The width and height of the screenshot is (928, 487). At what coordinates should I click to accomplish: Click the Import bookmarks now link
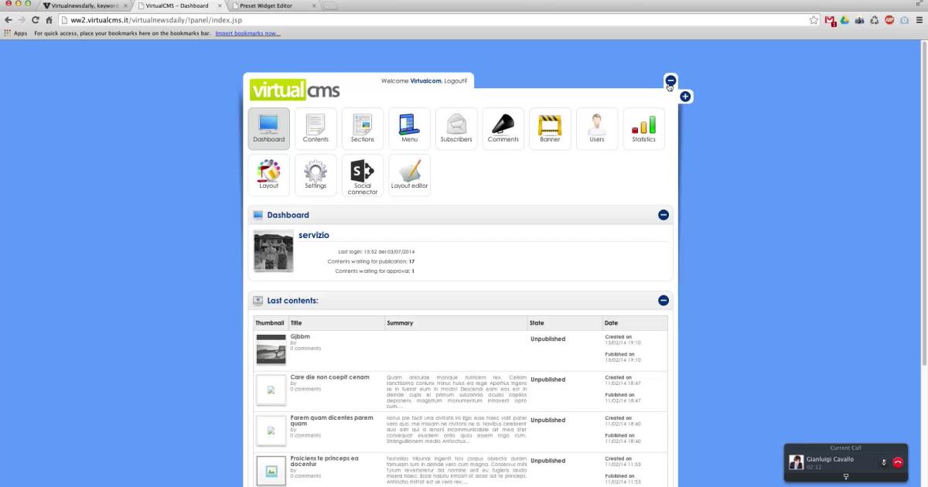[247, 33]
